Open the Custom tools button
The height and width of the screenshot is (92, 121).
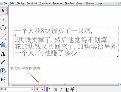(3, 79)
